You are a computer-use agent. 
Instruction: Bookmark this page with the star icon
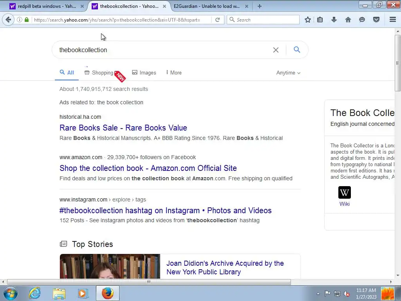(x=308, y=20)
